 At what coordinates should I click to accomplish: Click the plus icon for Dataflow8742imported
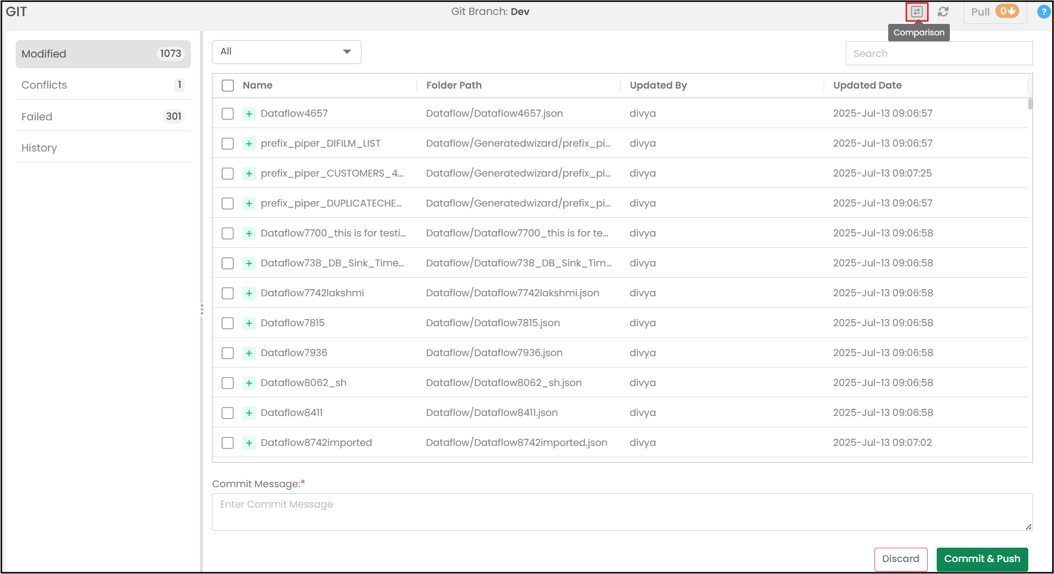(249, 443)
